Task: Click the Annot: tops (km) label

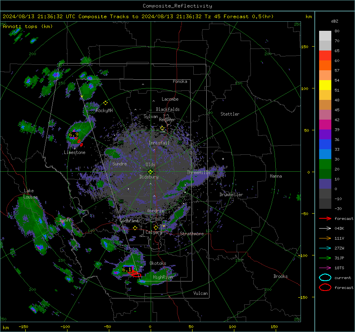Action: [28, 26]
